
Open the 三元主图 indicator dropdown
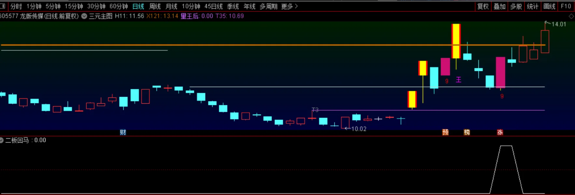84,16
